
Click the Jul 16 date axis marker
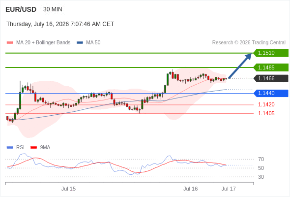[x=191, y=189]
